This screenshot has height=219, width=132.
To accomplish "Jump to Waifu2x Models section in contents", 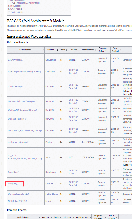I will [16, 12].
